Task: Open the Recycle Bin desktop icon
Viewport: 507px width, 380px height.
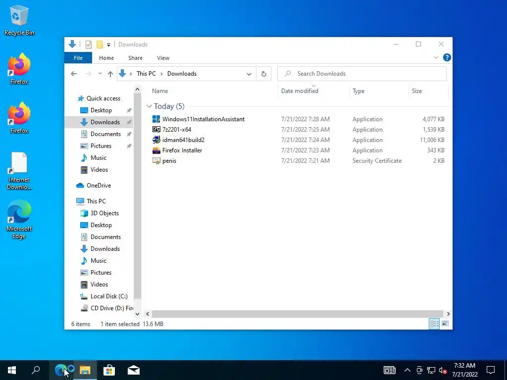Action: point(19,20)
